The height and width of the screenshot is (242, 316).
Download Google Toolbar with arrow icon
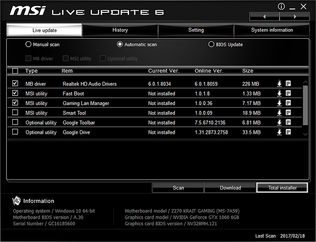279,122
